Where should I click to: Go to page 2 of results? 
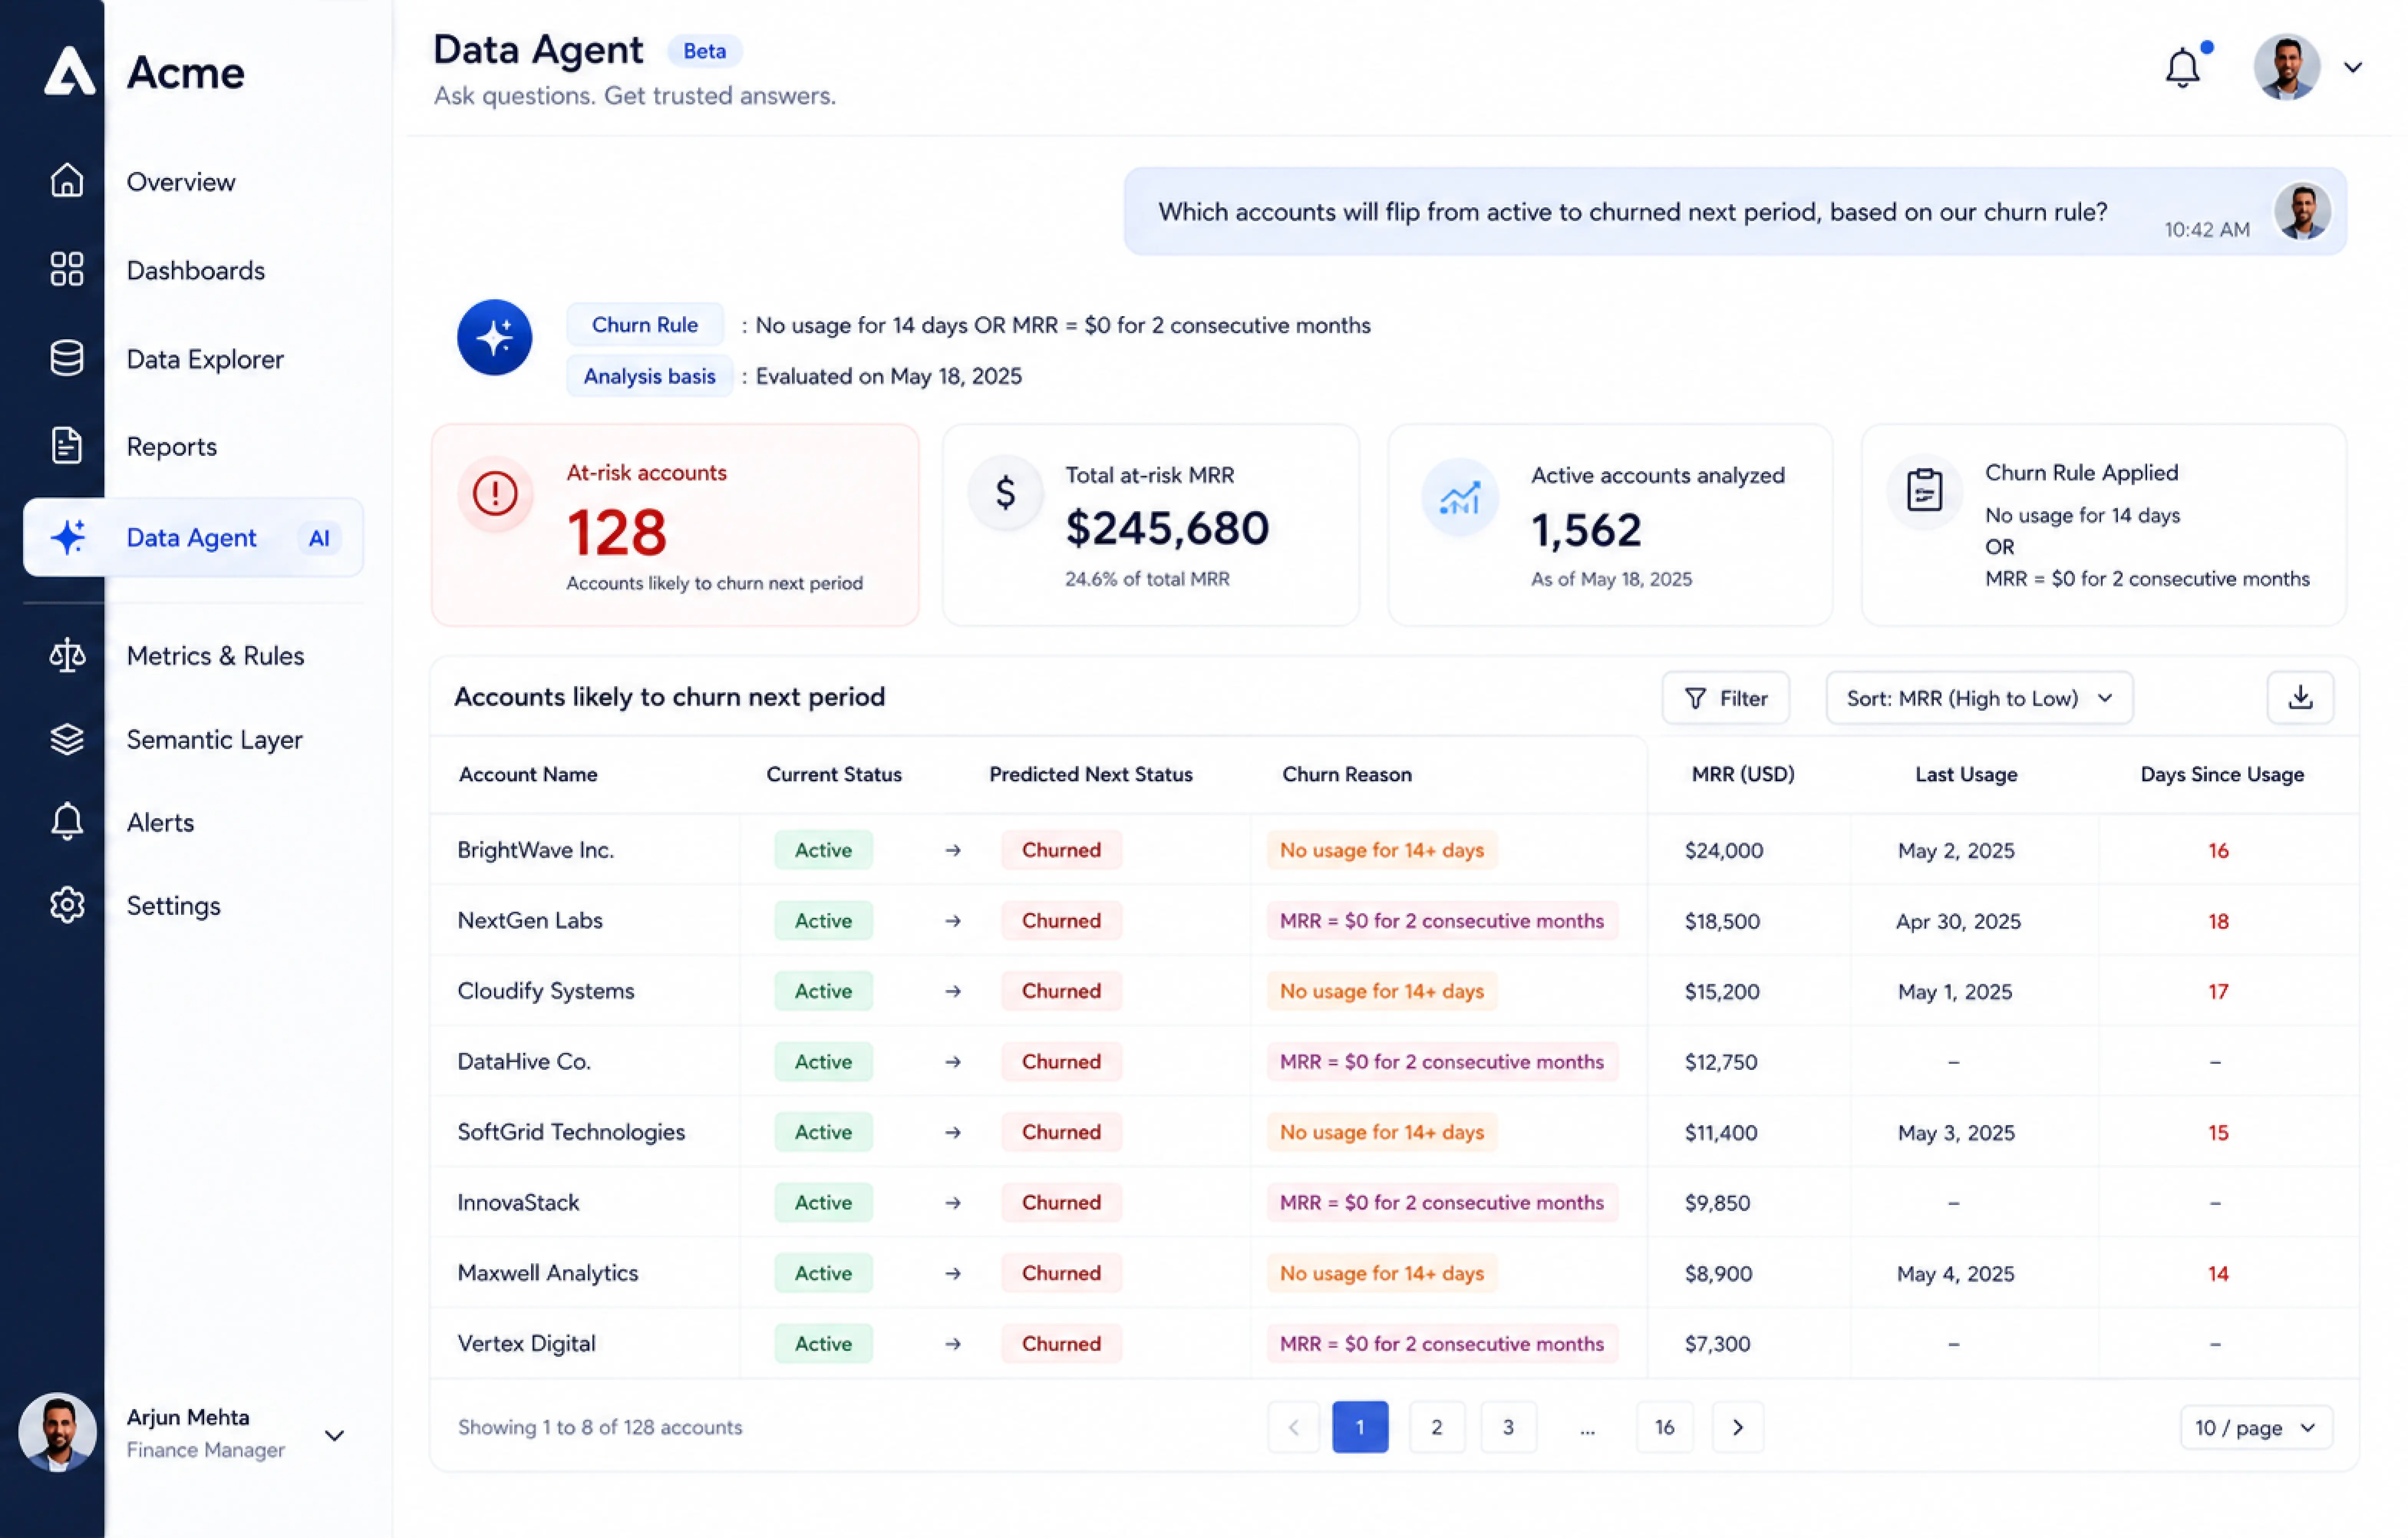click(1436, 1427)
